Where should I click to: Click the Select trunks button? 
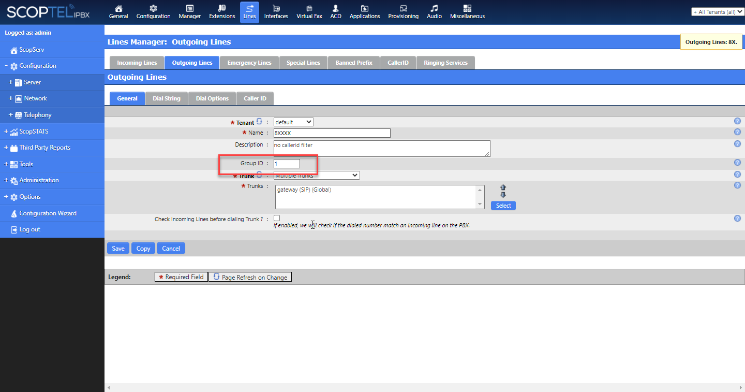[x=503, y=206]
